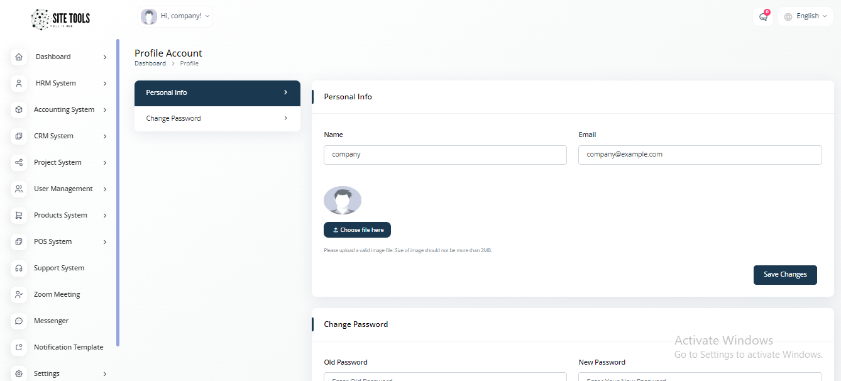Screen dimensions: 841x381
Task: Click the Dashboard breadcrumb link
Action: [150, 63]
